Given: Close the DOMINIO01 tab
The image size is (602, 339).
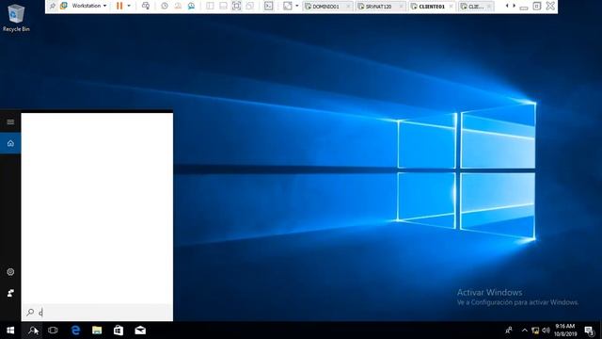Looking at the screenshot, I should point(348,7).
